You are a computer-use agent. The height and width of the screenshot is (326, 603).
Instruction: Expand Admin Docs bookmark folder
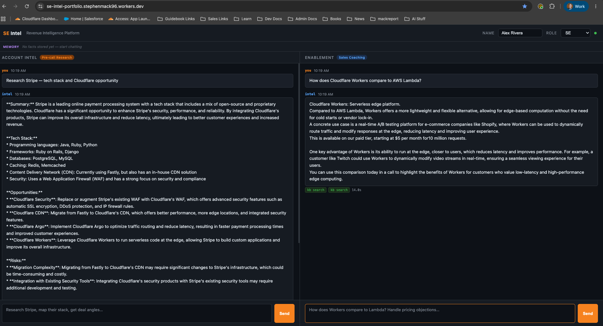point(302,19)
